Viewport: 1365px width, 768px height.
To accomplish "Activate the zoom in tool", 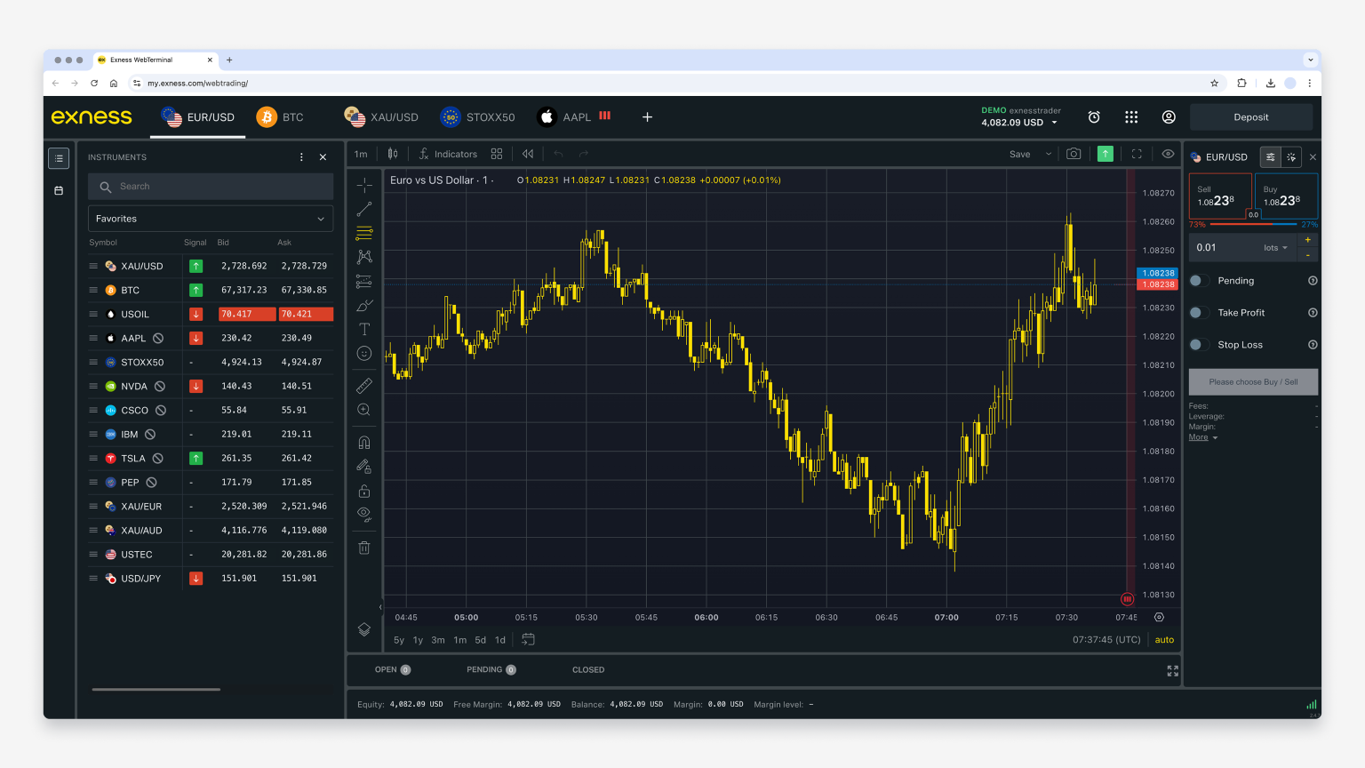I will [x=364, y=410].
